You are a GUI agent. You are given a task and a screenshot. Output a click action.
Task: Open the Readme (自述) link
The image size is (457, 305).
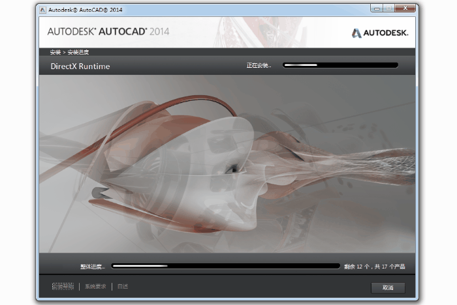[123, 286]
